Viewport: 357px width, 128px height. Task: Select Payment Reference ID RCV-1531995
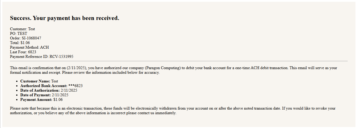pyautogui.click(x=61, y=57)
